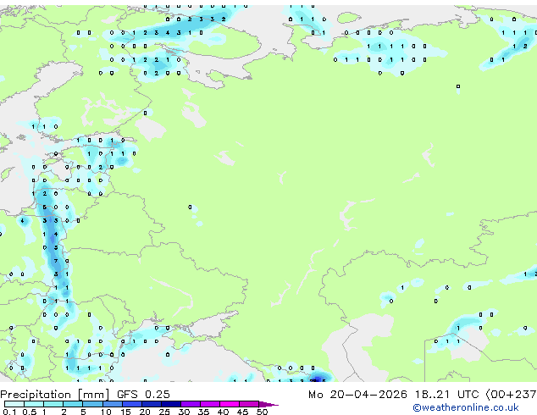The width and height of the screenshot is (537, 415).
Task: Click the '40' legend scale label
Action: 223,412
